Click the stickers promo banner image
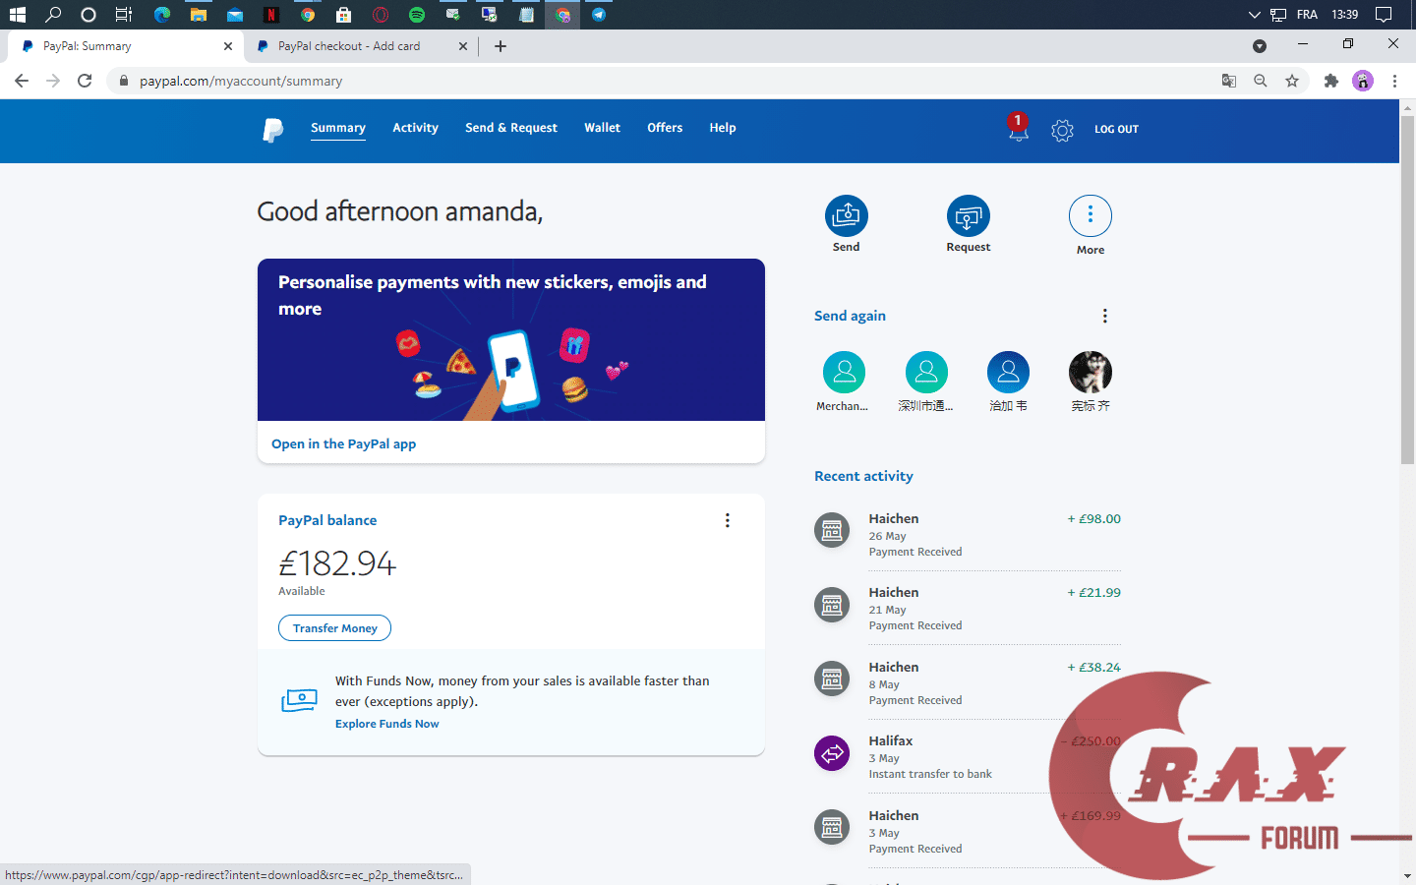The image size is (1416, 885). pos(511,339)
